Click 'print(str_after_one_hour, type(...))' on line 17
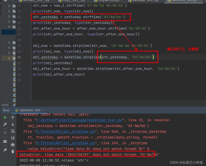 (86, 34)
